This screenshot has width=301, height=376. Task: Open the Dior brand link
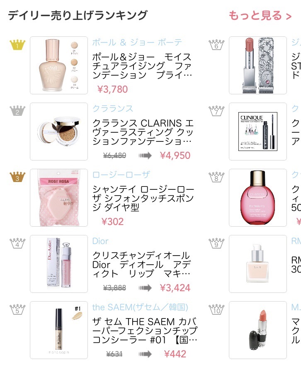100,241
